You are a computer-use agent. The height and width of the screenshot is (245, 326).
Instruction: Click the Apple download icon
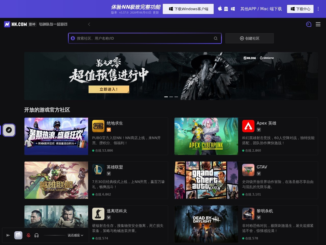(x=220, y=9)
